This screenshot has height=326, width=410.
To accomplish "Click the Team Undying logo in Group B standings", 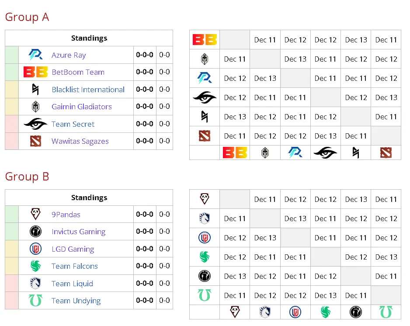I will pos(35,300).
